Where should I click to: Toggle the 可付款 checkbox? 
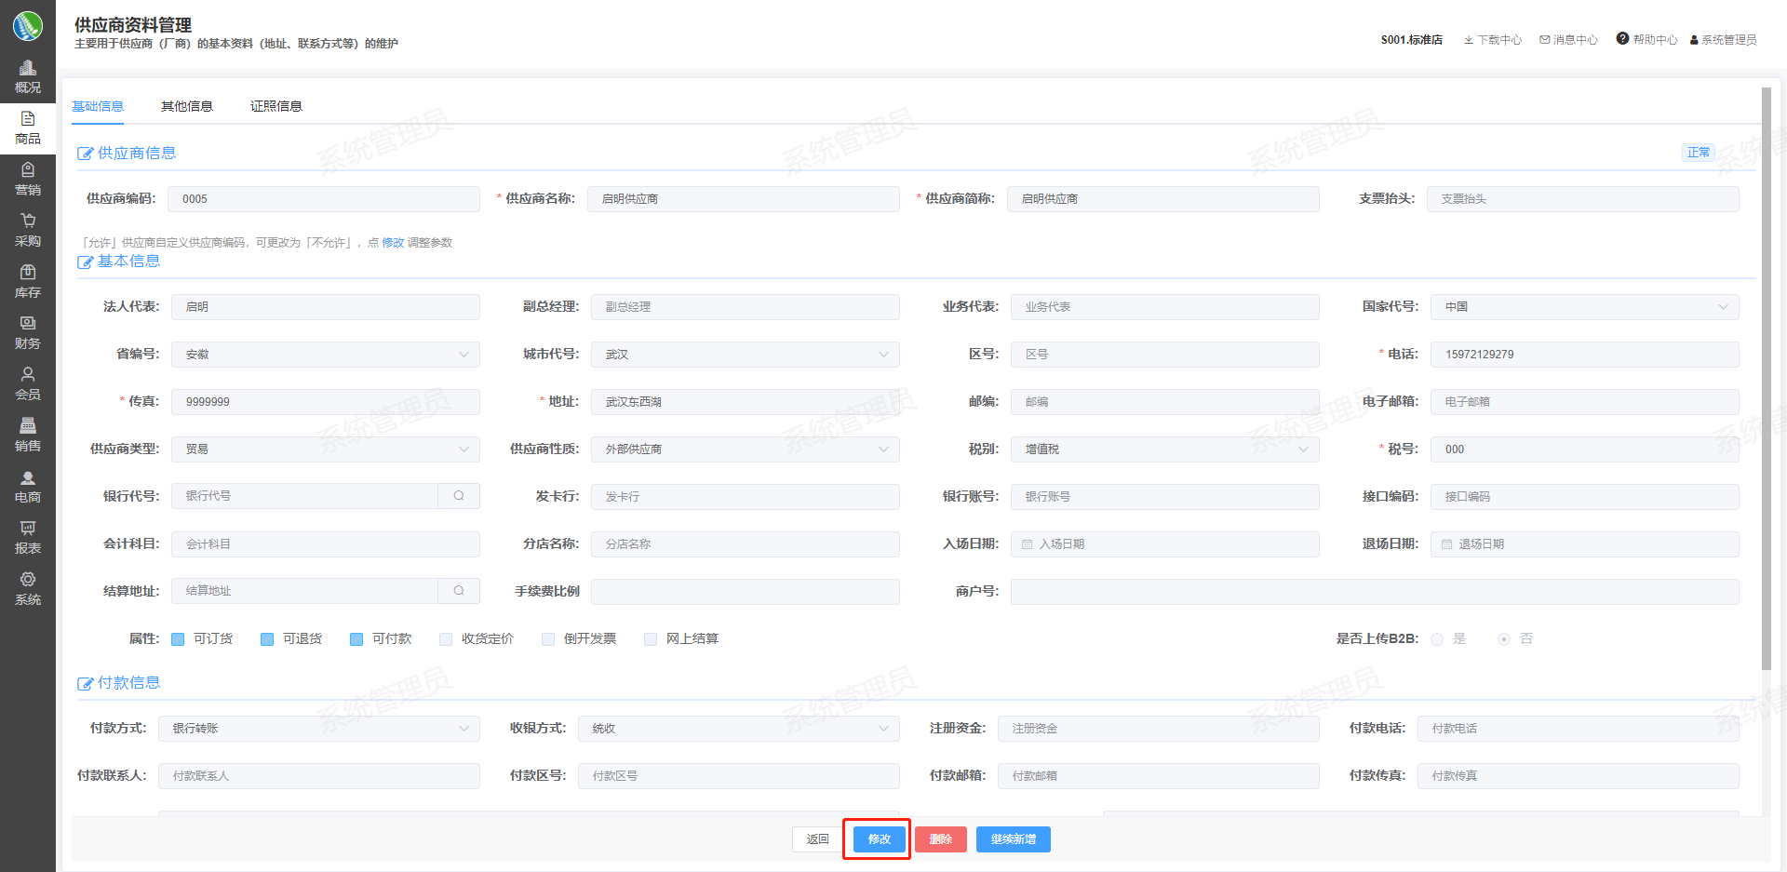tap(356, 639)
